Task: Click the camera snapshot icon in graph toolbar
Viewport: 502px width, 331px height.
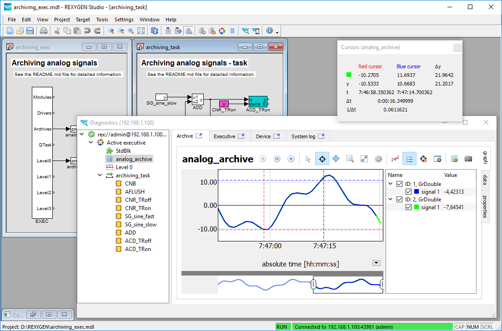Action: [468, 159]
